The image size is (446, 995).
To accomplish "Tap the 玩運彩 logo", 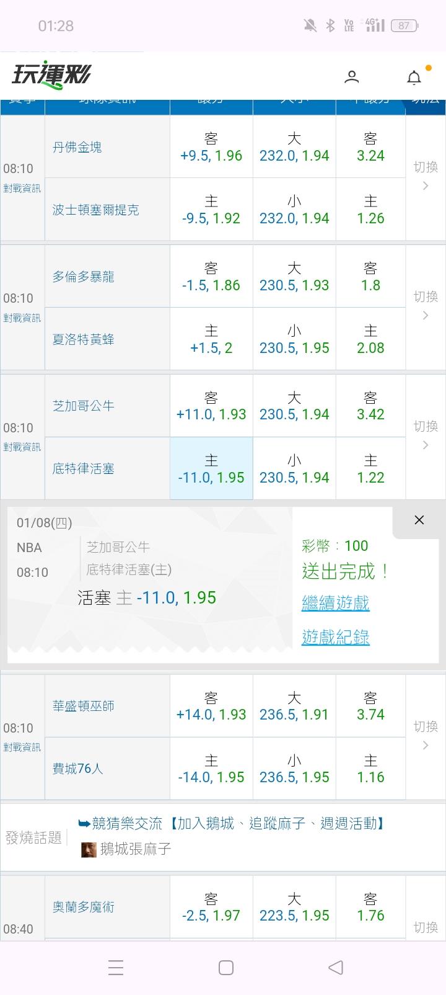I will [51, 76].
